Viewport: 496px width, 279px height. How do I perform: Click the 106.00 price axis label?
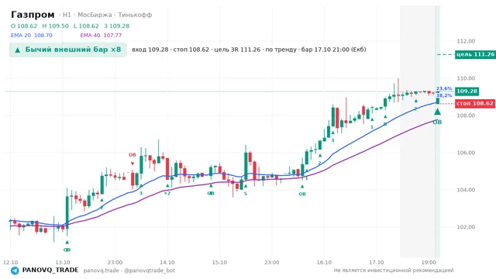point(466,153)
